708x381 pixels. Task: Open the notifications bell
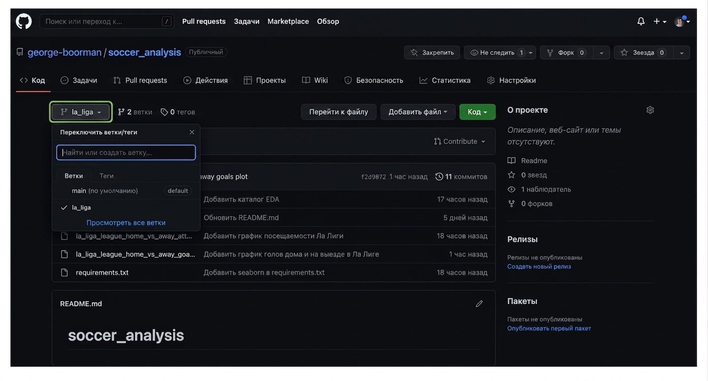pos(641,21)
